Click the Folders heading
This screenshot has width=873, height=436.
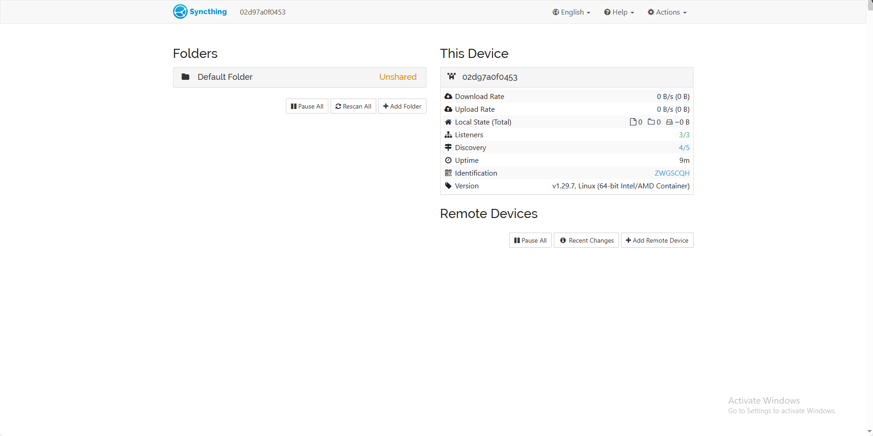(195, 53)
